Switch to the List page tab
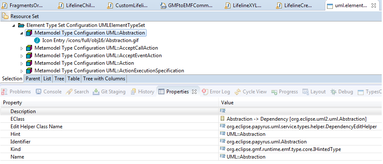The image size is (383, 164). [x=47, y=79]
